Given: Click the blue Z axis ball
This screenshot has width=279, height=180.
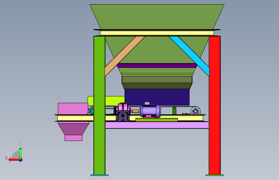Looking at the screenshot, I should pyautogui.click(x=21, y=160).
